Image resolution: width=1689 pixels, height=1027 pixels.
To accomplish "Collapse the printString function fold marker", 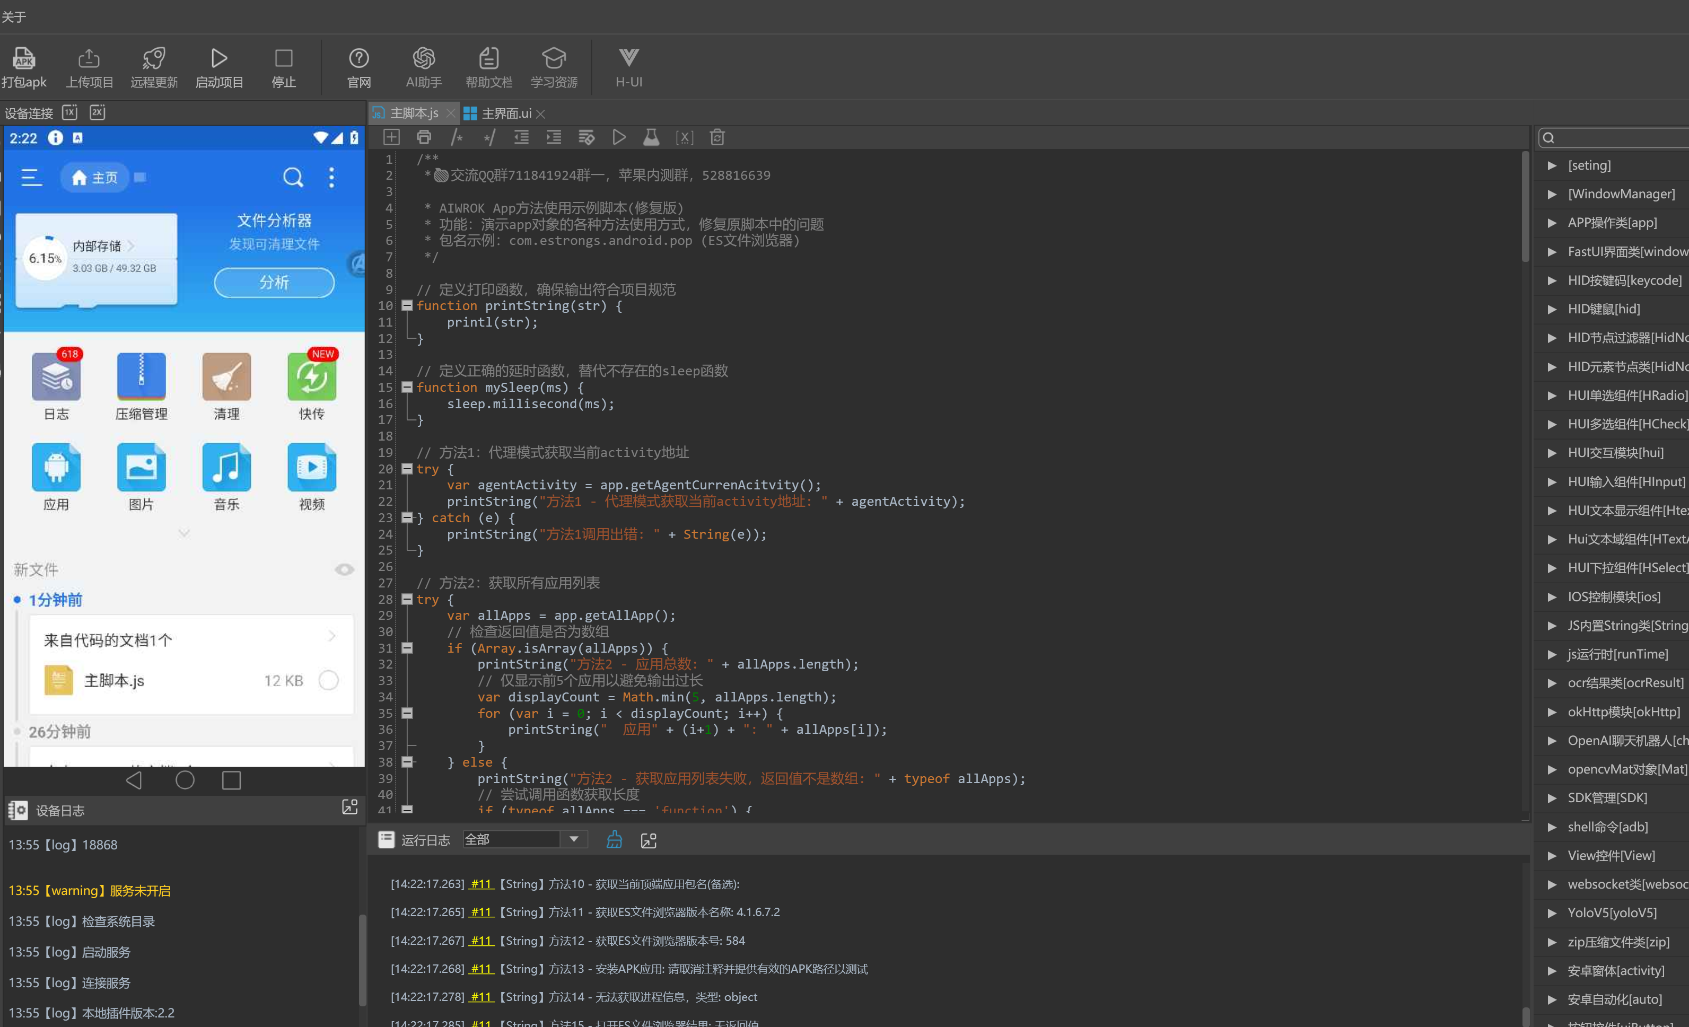I will (x=407, y=306).
